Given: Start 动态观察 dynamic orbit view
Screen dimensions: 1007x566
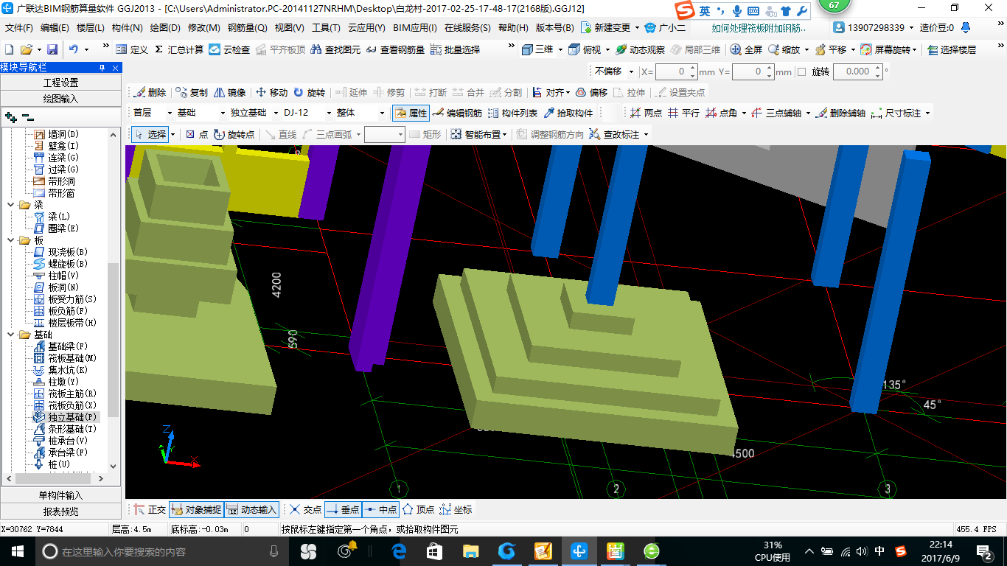Looking at the screenshot, I should pyautogui.click(x=640, y=49).
